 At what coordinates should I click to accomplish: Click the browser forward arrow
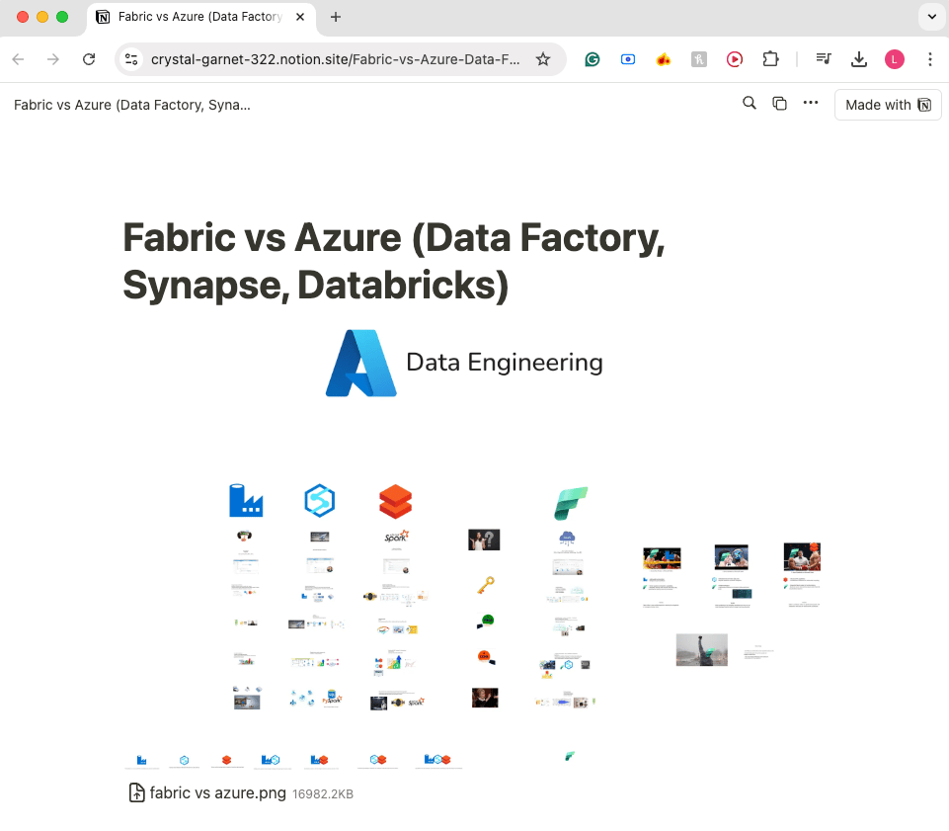(53, 59)
